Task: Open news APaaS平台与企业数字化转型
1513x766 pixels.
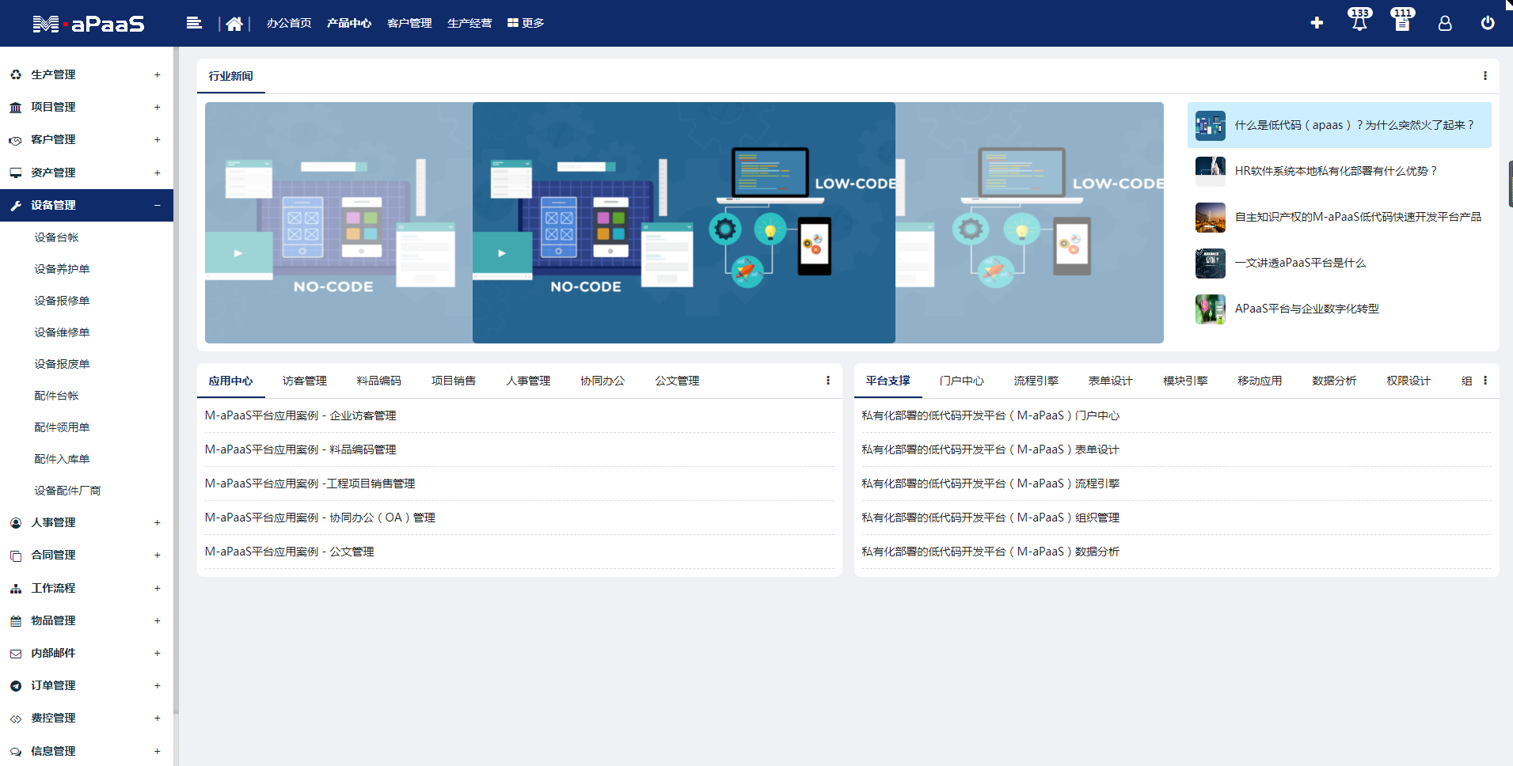Action: 1340,309
